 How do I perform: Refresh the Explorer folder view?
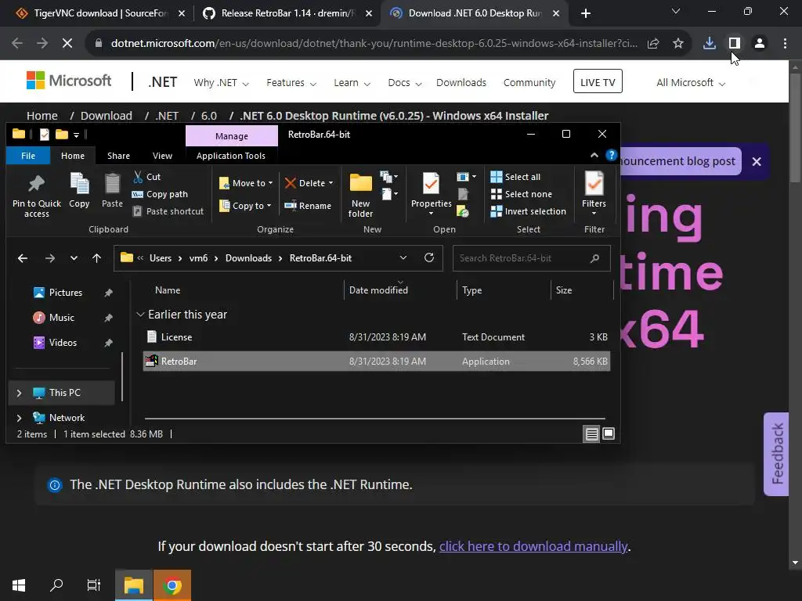(x=429, y=257)
